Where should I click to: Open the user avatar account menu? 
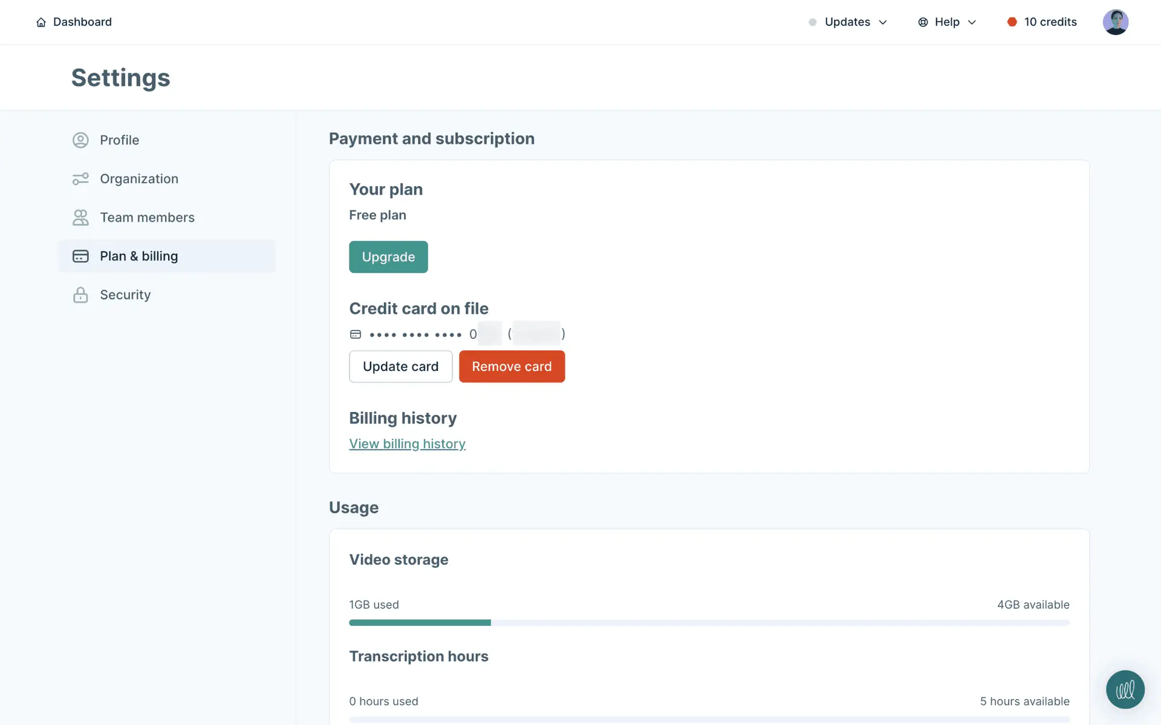(1115, 22)
